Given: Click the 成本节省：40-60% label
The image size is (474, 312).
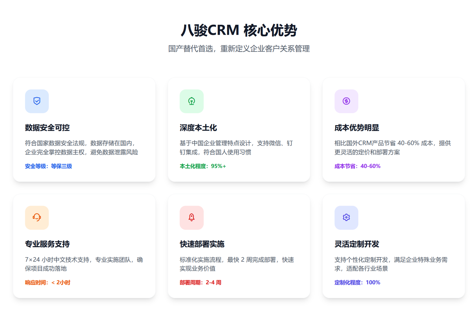Looking at the screenshot, I should (x=357, y=166).
